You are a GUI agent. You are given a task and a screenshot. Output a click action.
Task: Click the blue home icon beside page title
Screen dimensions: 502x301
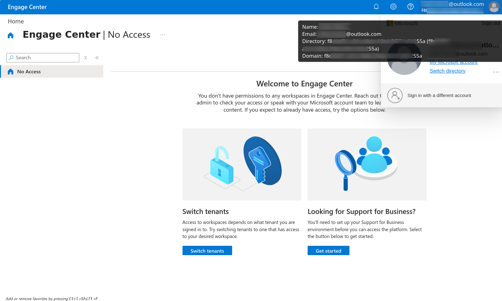pyautogui.click(x=11, y=35)
